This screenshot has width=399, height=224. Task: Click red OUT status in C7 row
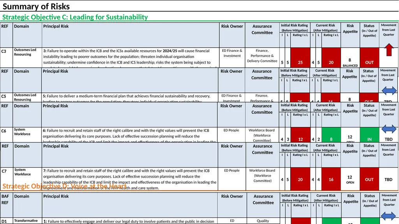click(x=369, y=179)
